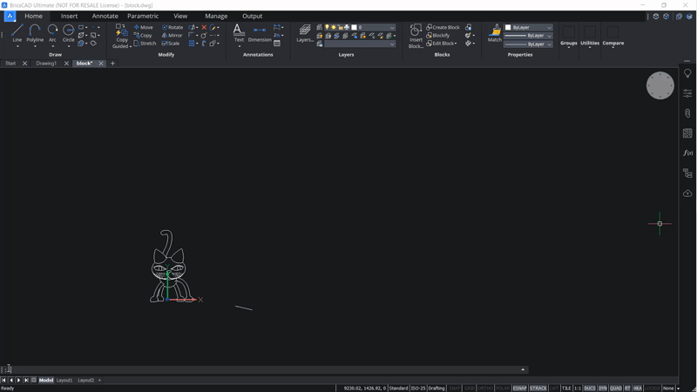Open the Structure tree side panel
Image resolution: width=697 pixels, height=392 pixels.
(687, 173)
